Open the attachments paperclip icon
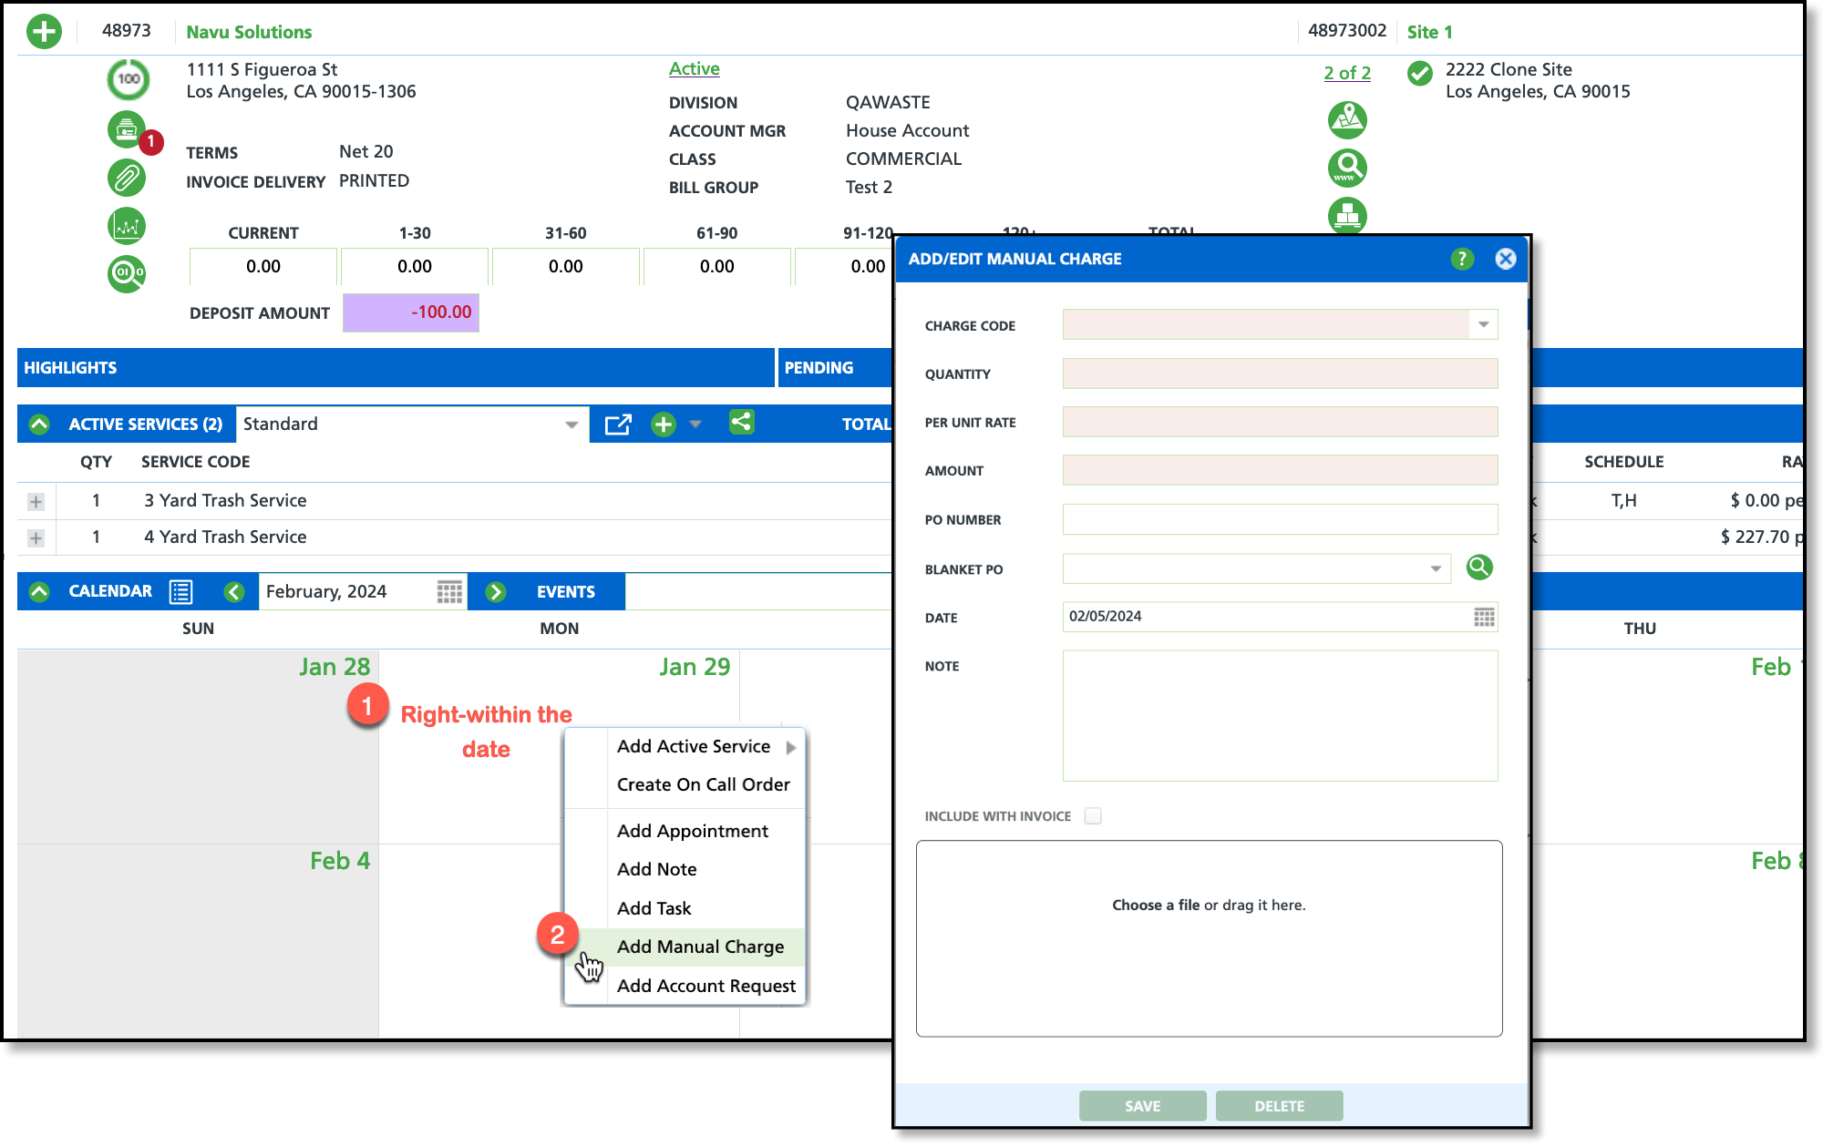Image resolution: width=1823 pixels, height=1146 pixels. (127, 178)
